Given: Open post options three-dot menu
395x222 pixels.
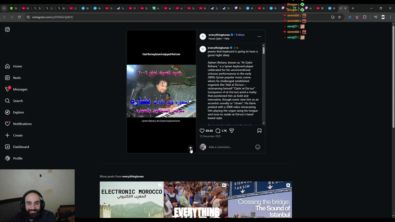Looking at the screenshot, I should [x=259, y=37].
